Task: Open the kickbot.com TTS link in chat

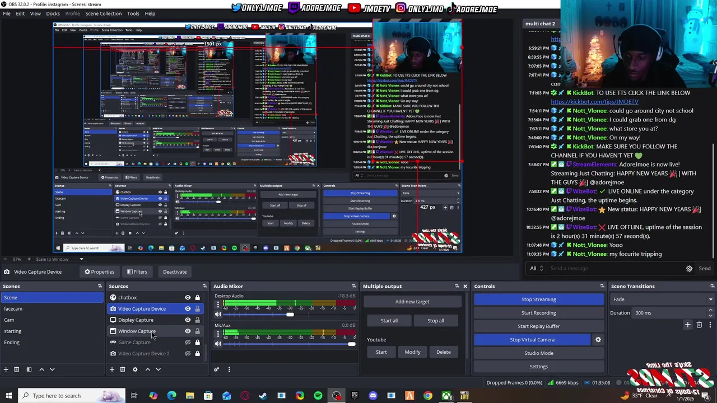Action: (x=594, y=102)
